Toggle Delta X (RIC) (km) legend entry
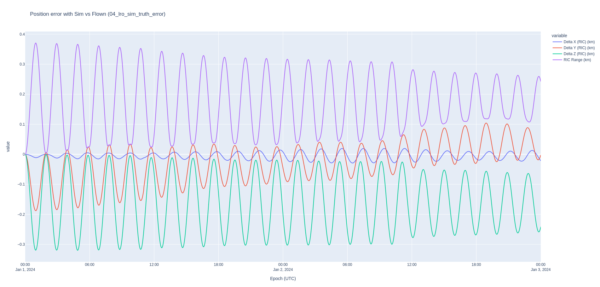Viewport: 600px width, 287px height. point(574,42)
